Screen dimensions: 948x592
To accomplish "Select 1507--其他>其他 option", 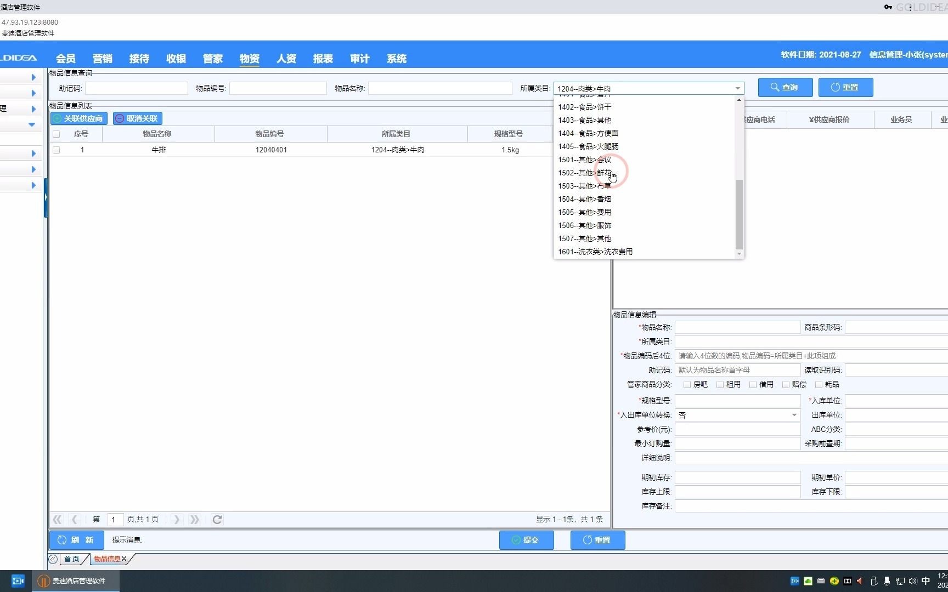I will click(644, 238).
